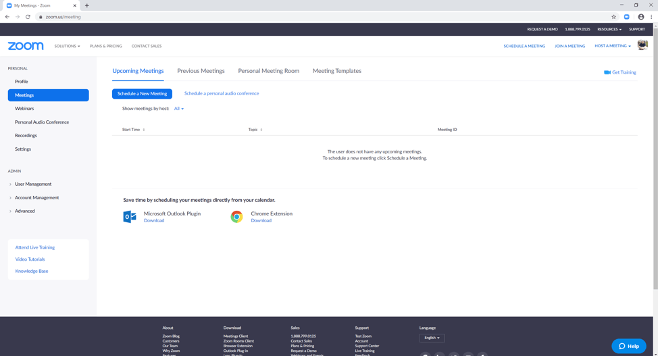Viewport: 658px width, 356px height.
Task: Click the Chrome Extension icon
Action: coord(236,217)
